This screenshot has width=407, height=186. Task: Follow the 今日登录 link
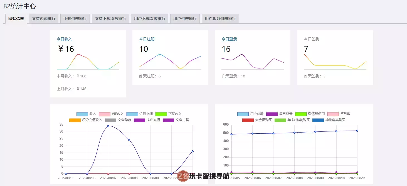[229, 39]
